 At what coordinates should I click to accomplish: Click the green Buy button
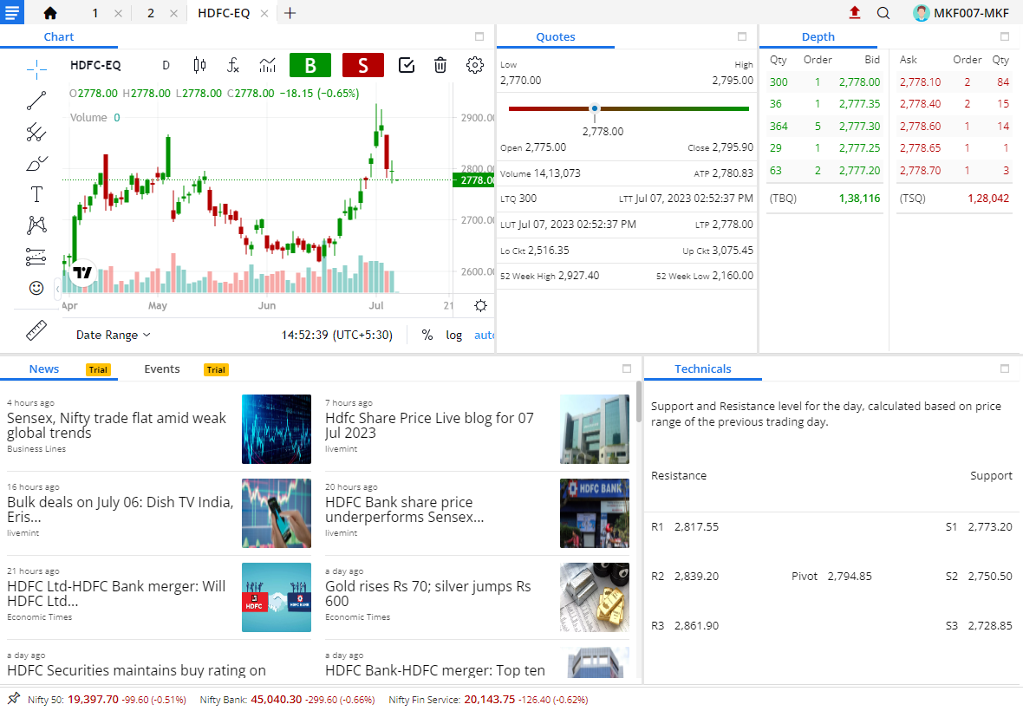point(310,65)
